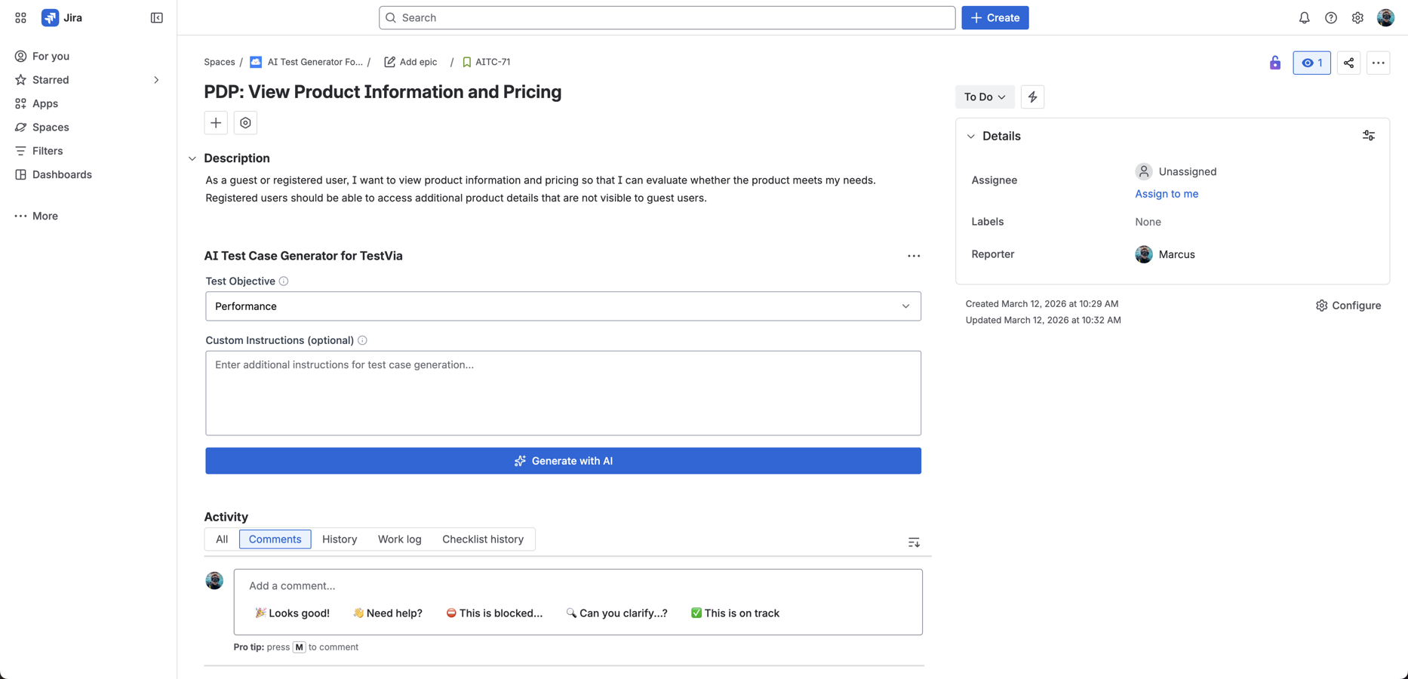
Task: Trigger the automation lightning bolt icon
Action: 1032,97
